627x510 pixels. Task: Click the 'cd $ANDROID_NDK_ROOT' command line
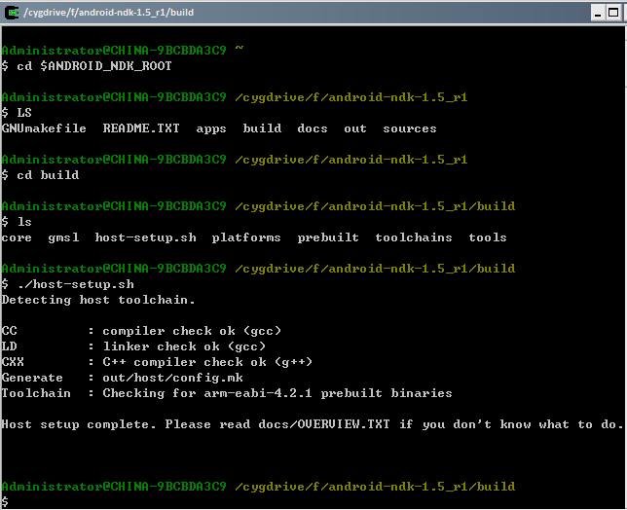(x=87, y=66)
